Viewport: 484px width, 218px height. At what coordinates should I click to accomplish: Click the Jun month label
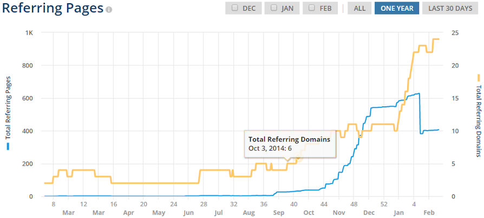pyautogui.click(x=188, y=213)
